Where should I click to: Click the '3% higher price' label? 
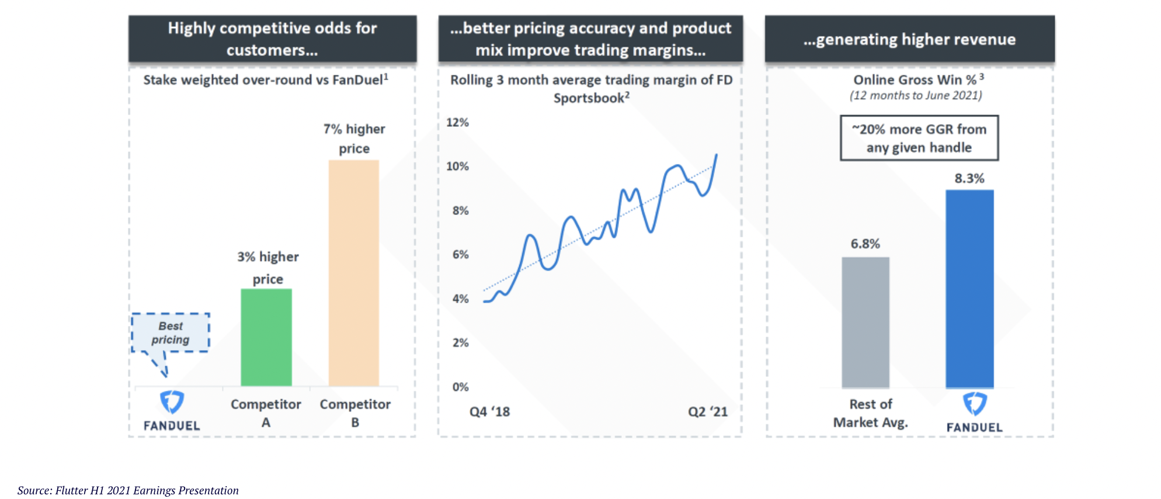pyautogui.click(x=268, y=268)
